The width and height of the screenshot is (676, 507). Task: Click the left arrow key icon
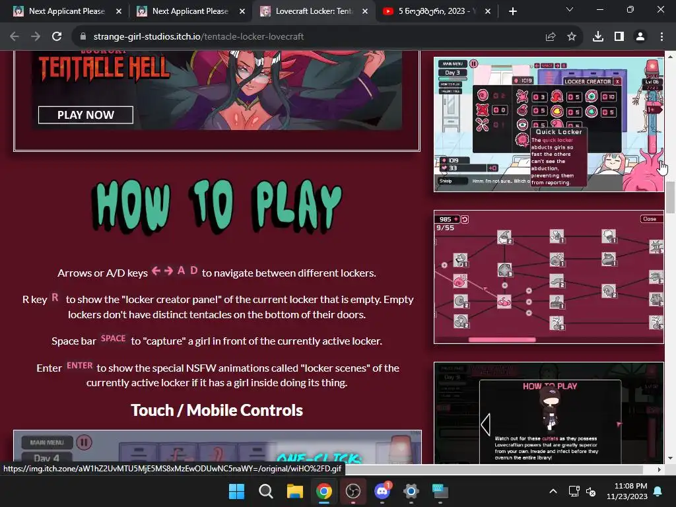click(156, 271)
